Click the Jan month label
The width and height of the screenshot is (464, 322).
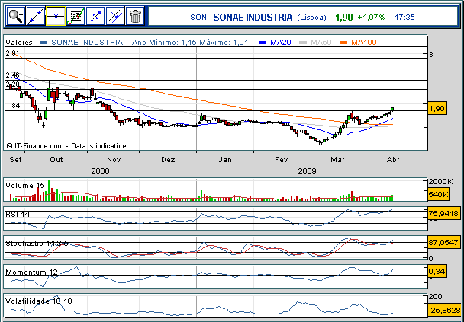tap(225, 160)
